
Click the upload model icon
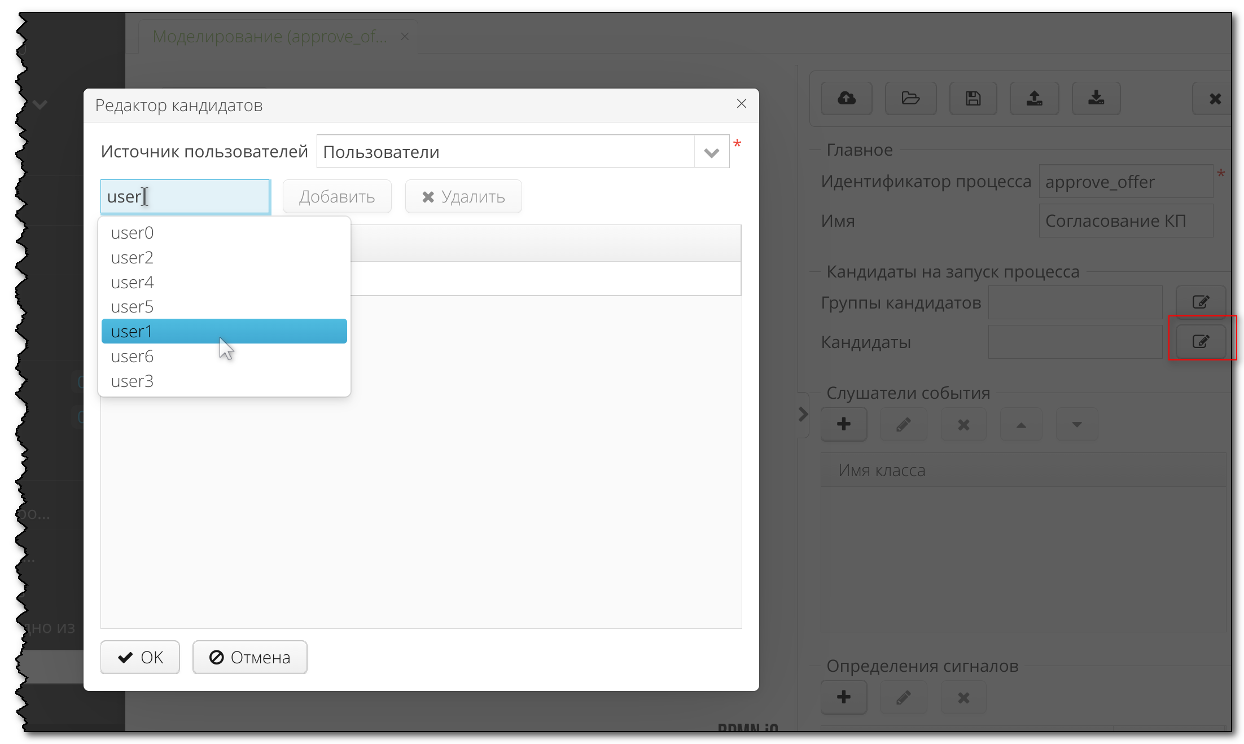1034,99
